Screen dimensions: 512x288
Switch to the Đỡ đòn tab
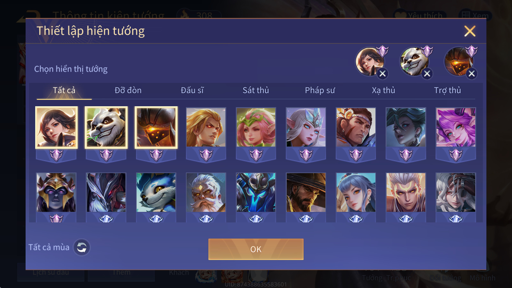[x=128, y=90]
